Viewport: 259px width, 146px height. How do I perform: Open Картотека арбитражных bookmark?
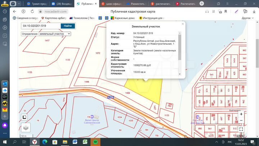54,18
